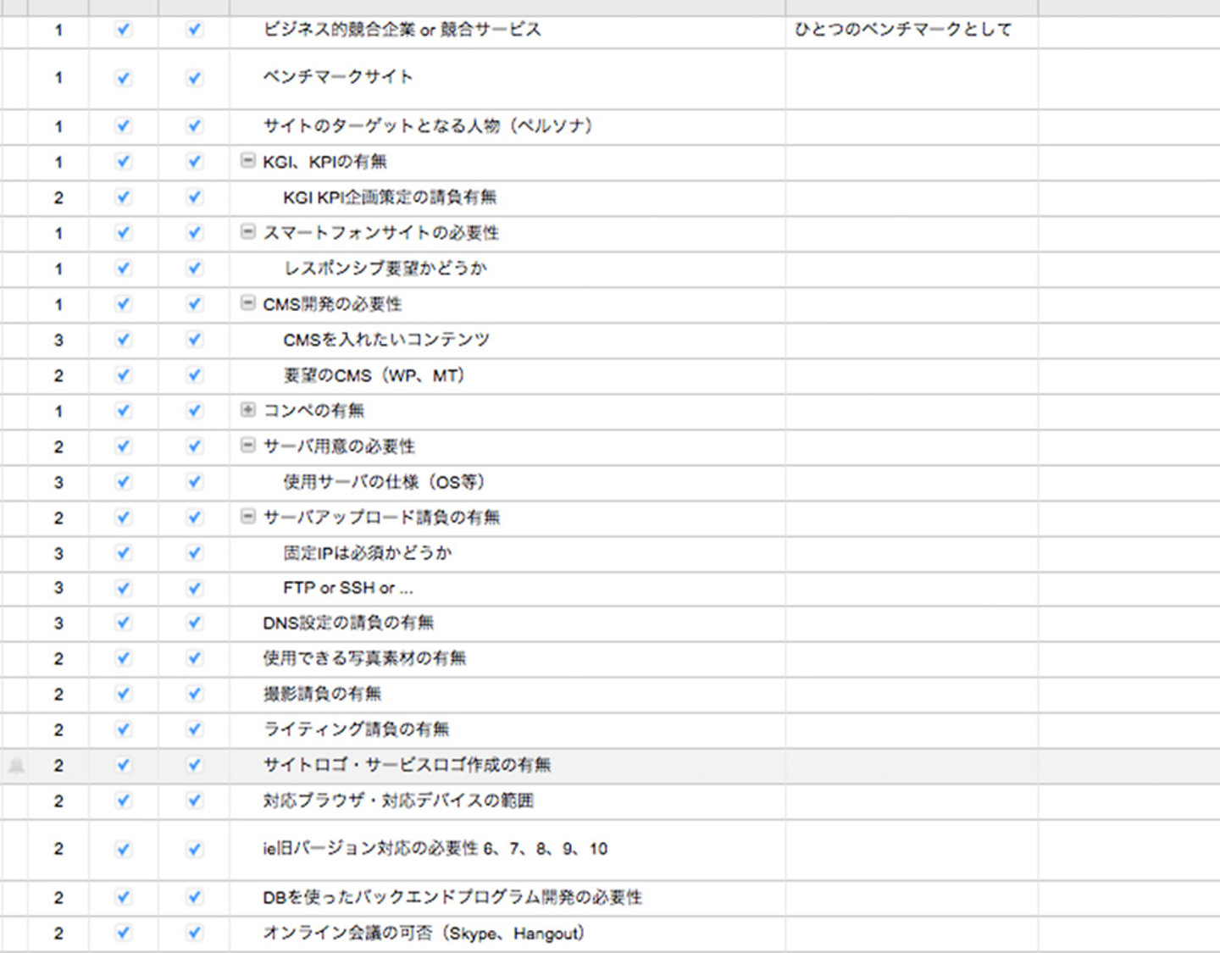Toggle second checkbox in ベンチマークサイト row

(x=195, y=78)
